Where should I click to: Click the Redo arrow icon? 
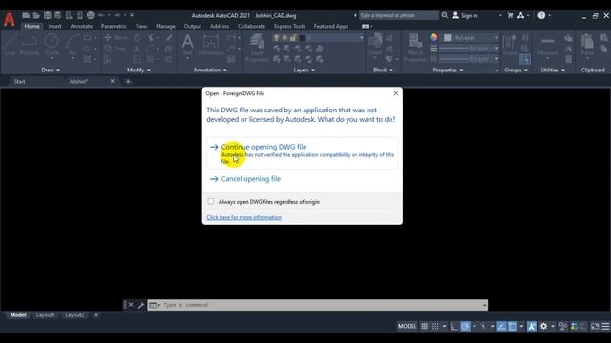[x=116, y=15]
